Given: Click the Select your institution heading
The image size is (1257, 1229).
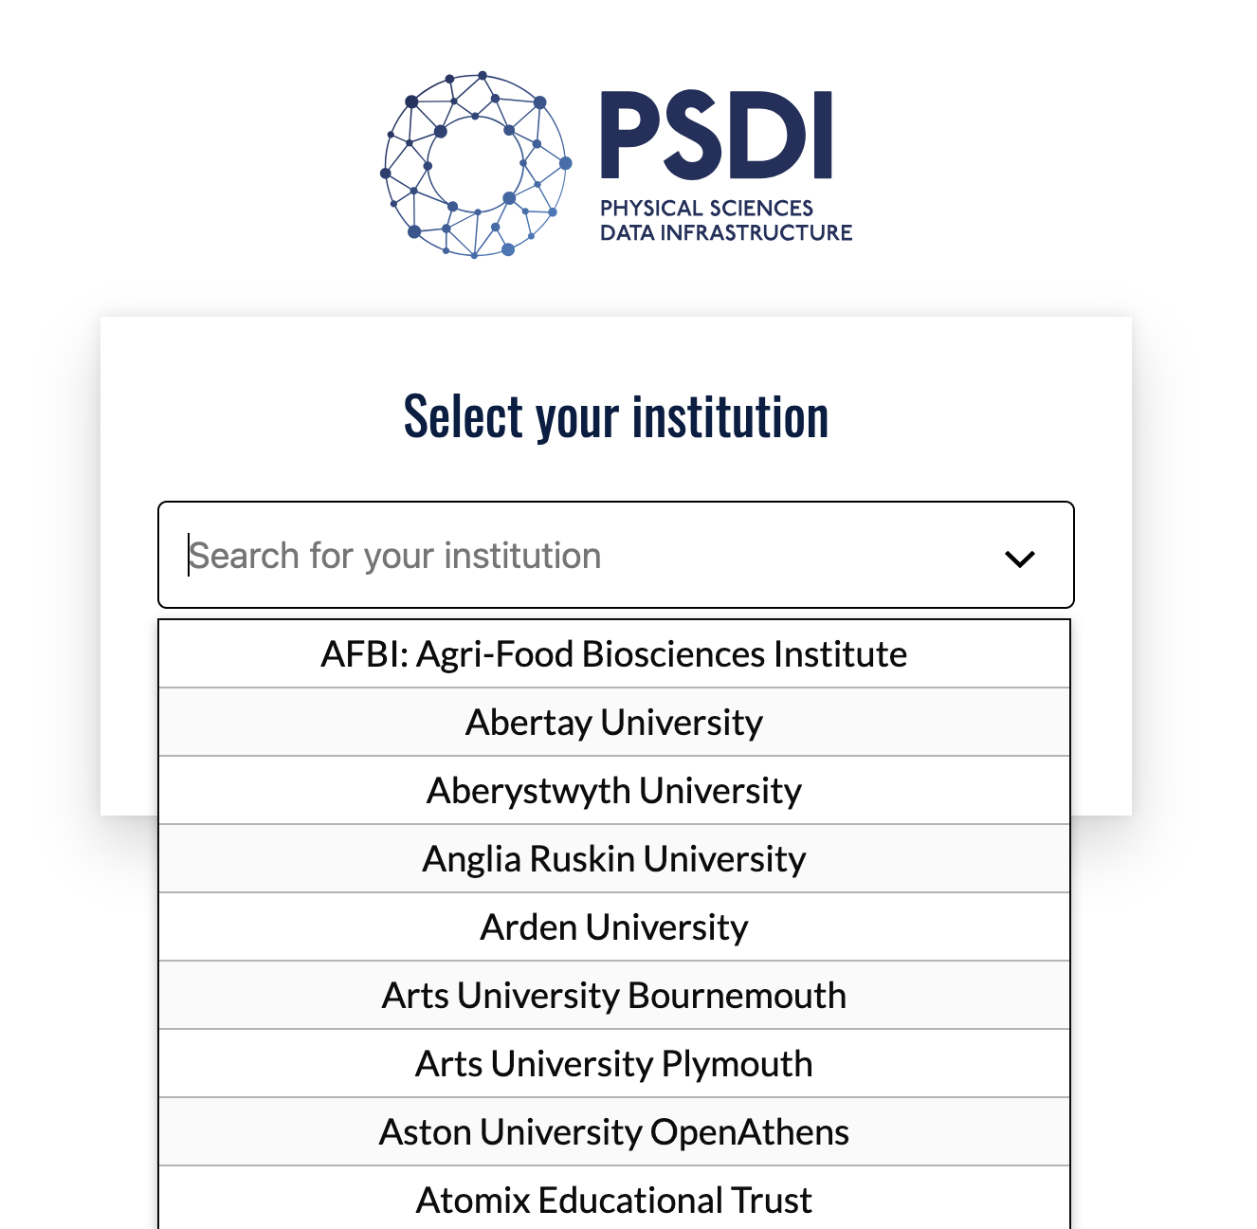Looking at the screenshot, I should (616, 417).
